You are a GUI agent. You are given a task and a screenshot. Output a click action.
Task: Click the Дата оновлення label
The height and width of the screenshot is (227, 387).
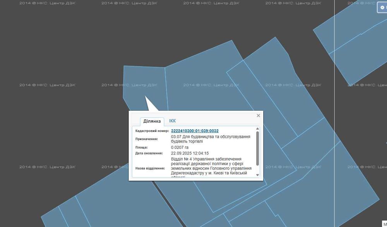point(149,153)
